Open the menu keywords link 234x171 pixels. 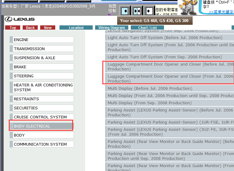(221, 12)
